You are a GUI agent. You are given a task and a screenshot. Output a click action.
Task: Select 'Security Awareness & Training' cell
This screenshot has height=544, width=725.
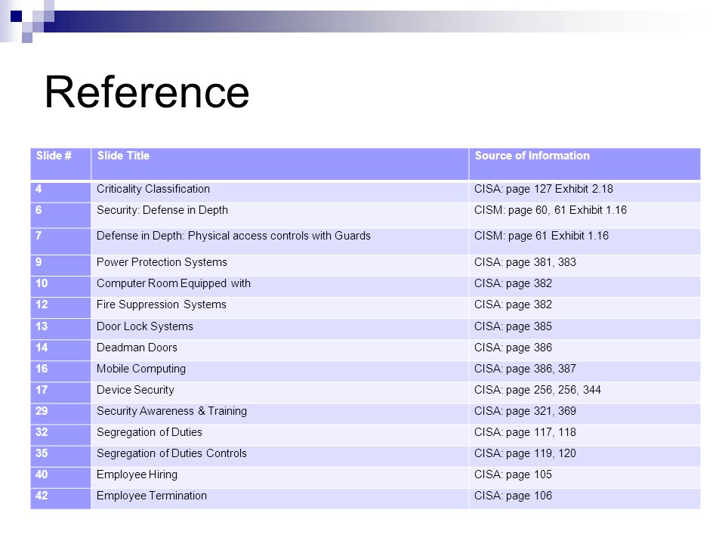[x=279, y=414]
